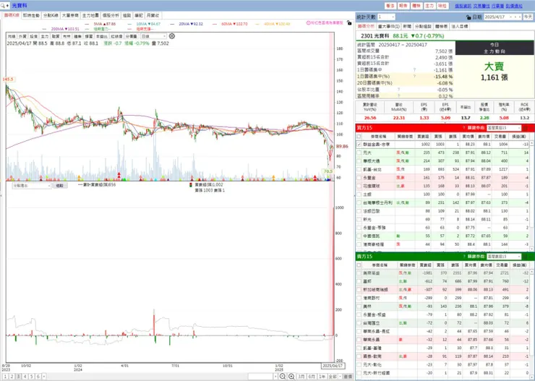
Task: Toggle the select-all checkbox in 買方15 table header
Action: (359, 137)
